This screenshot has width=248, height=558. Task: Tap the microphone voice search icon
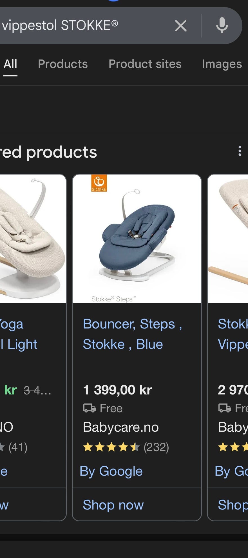[x=222, y=25]
